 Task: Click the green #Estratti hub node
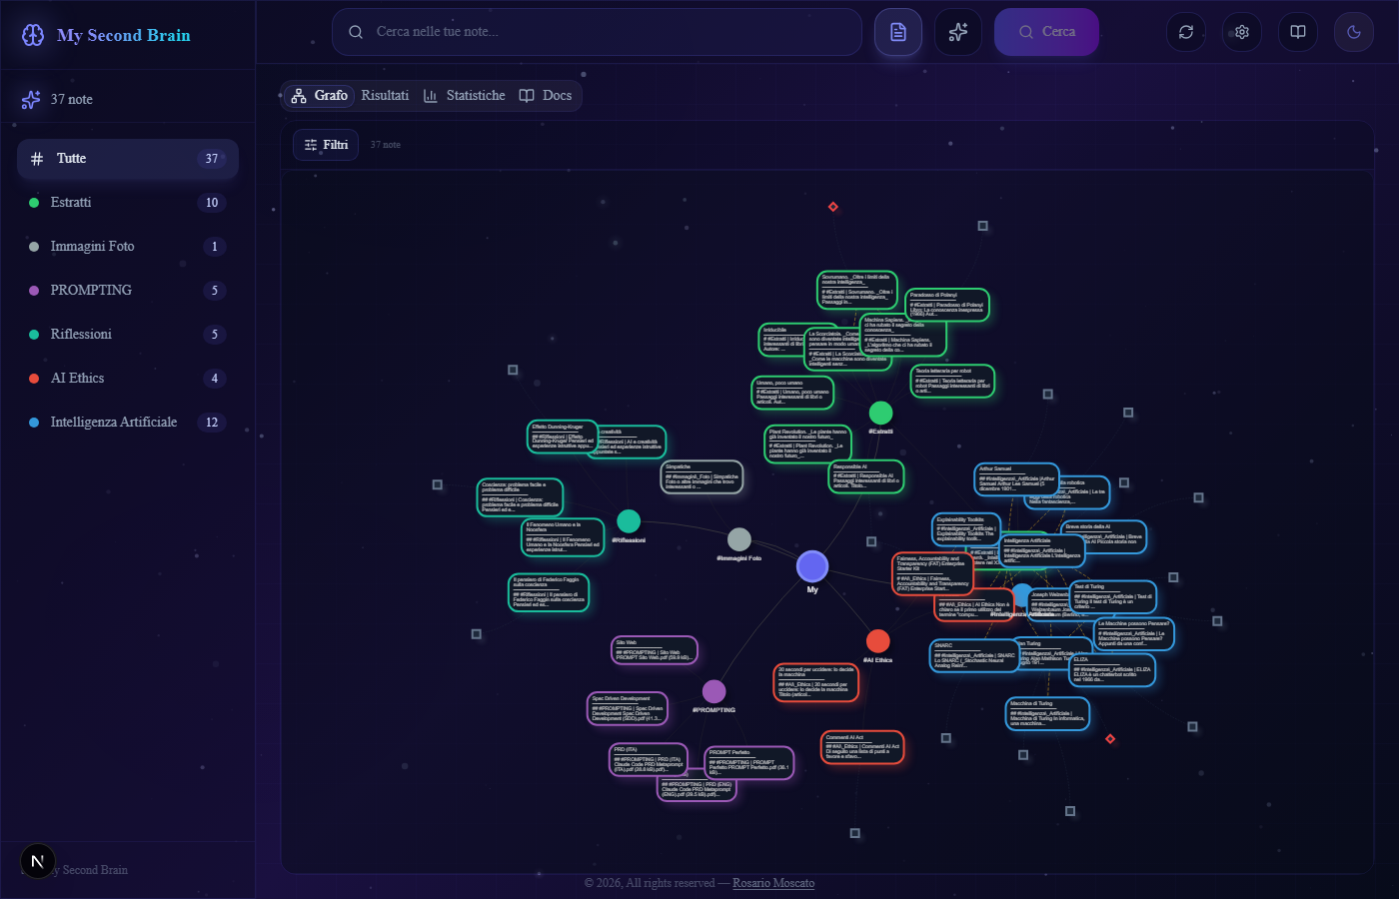pos(880,413)
